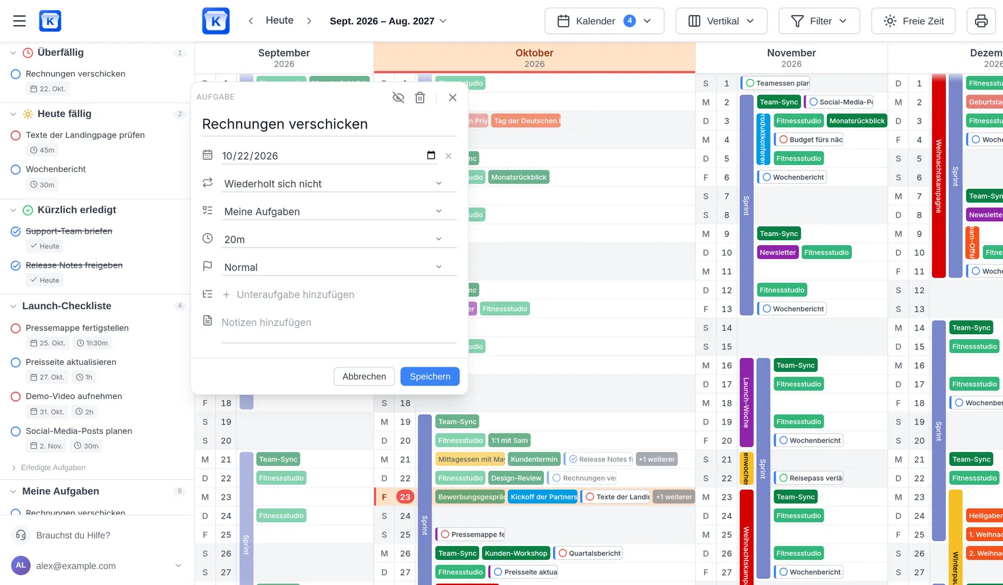This screenshot has width=1003, height=585.
Task: Open the Sept. 2026 – Aug. 2027 range picker
Action: click(x=388, y=21)
